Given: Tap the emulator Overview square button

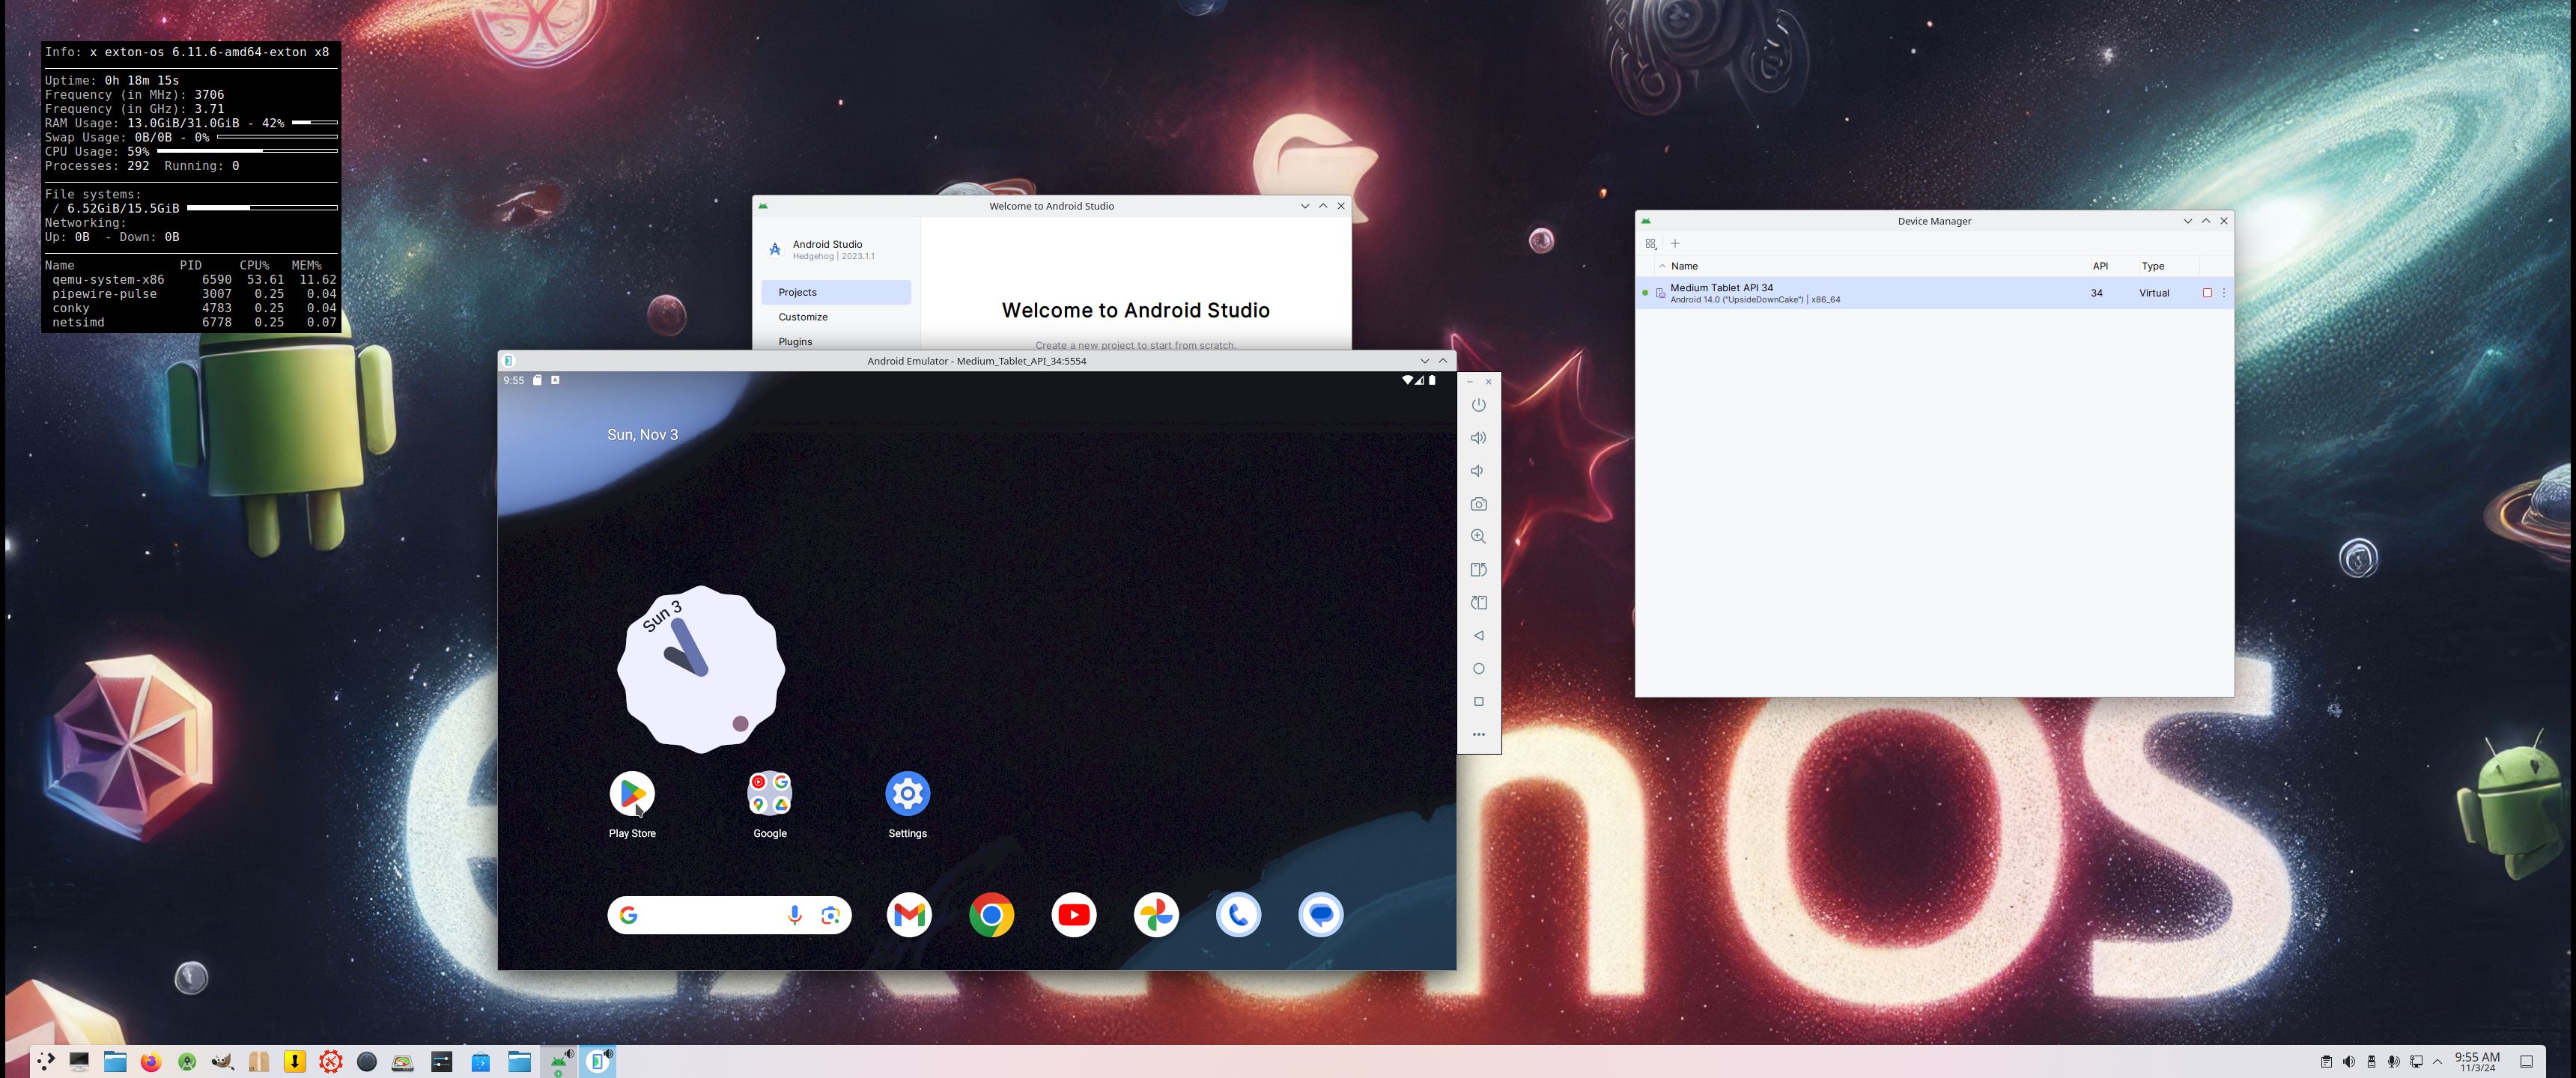Looking at the screenshot, I should click(1478, 702).
